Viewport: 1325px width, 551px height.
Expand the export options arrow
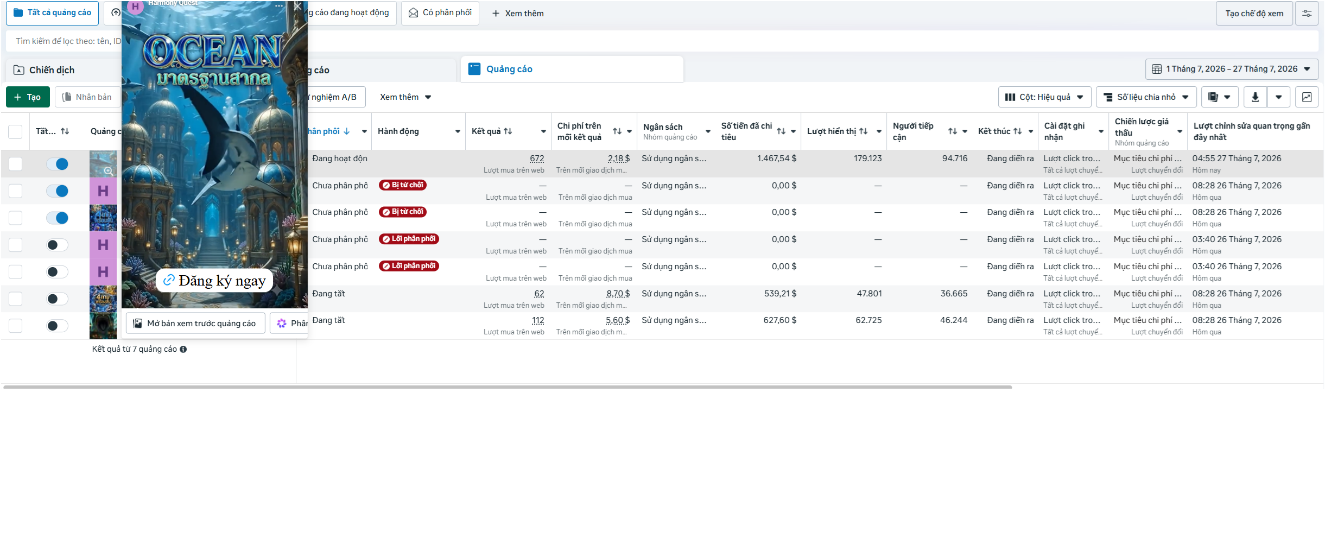pos(1279,97)
